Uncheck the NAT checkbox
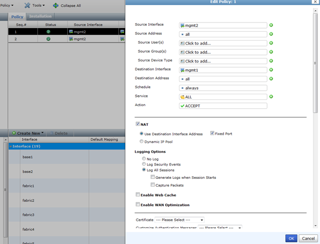Image resolution: width=320 pixels, height=244 pixels. point(137,124)
